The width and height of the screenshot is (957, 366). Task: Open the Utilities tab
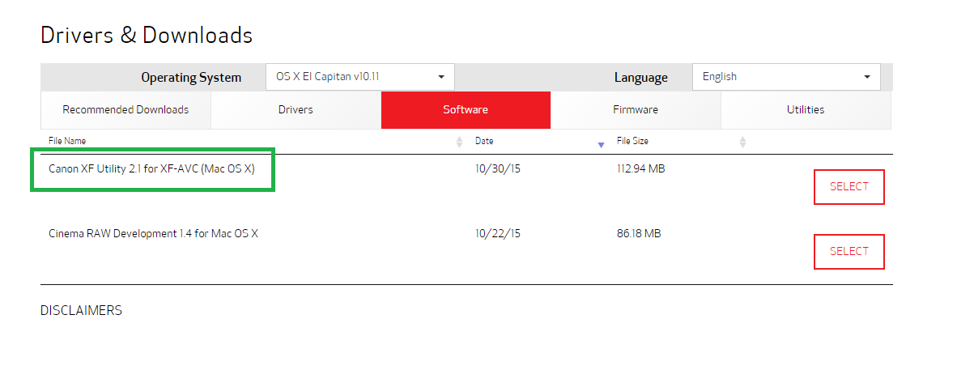(x=806, y=110)
